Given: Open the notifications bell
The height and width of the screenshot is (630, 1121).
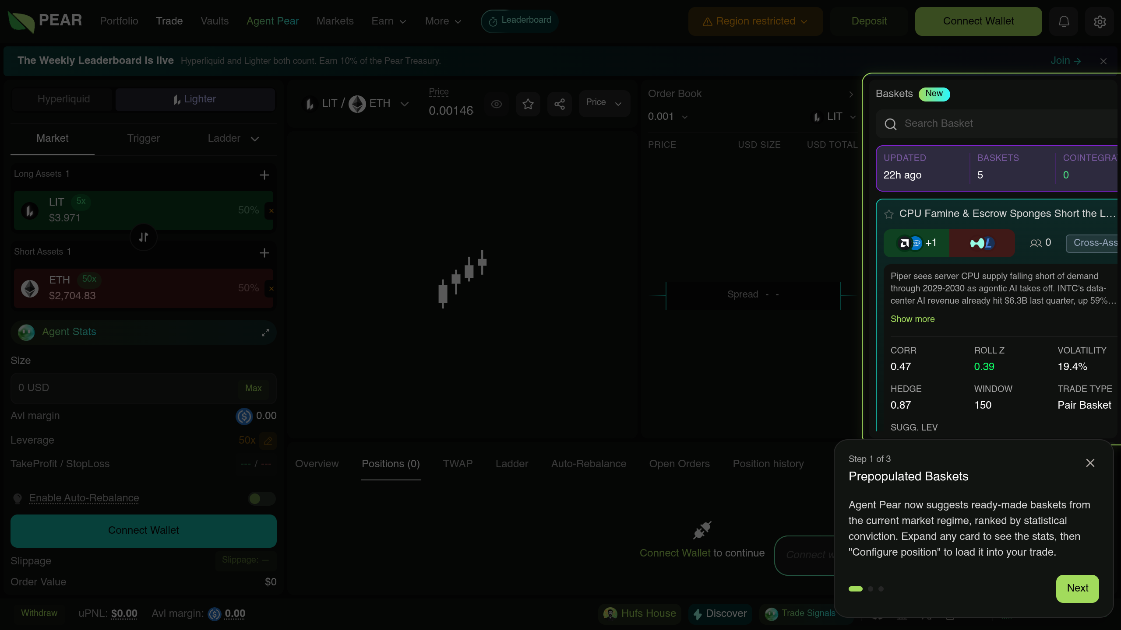Looking at the screenshot, I should [x=1064, y=21].
